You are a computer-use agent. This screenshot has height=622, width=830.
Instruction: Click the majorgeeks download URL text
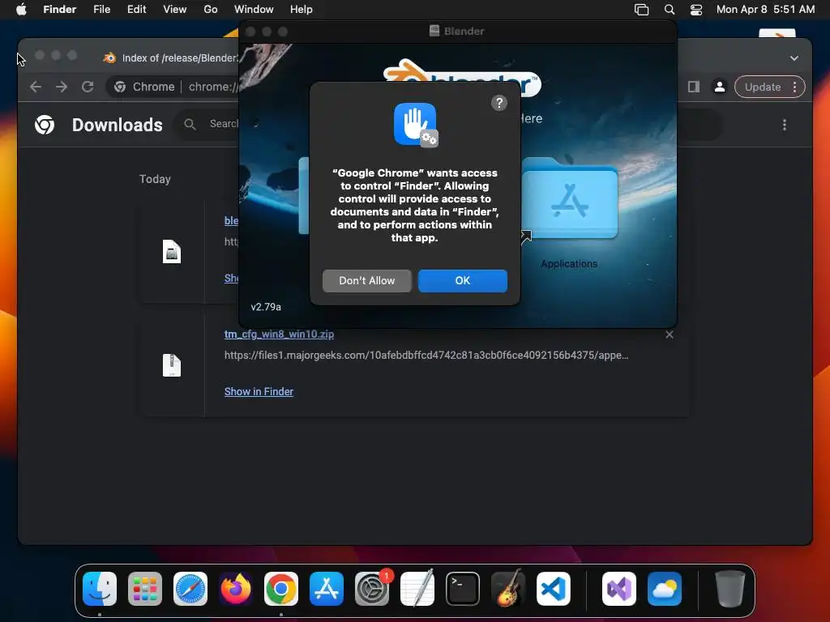click(x=426, y=355)
